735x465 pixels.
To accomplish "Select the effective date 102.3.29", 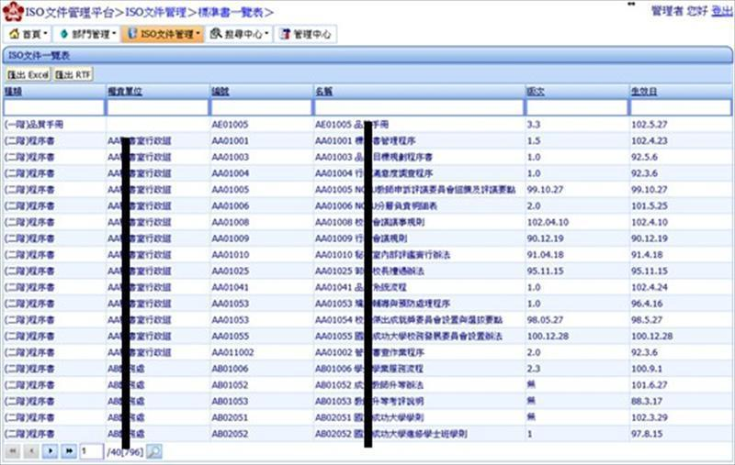I will [650, 417].
